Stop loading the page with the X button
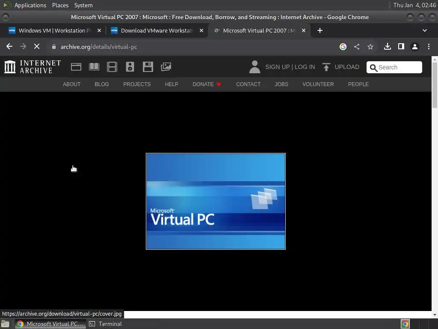438x329 pixels. click(37, 46)
